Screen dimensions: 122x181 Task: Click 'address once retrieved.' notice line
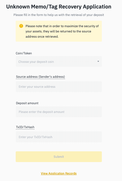[42, 37]
